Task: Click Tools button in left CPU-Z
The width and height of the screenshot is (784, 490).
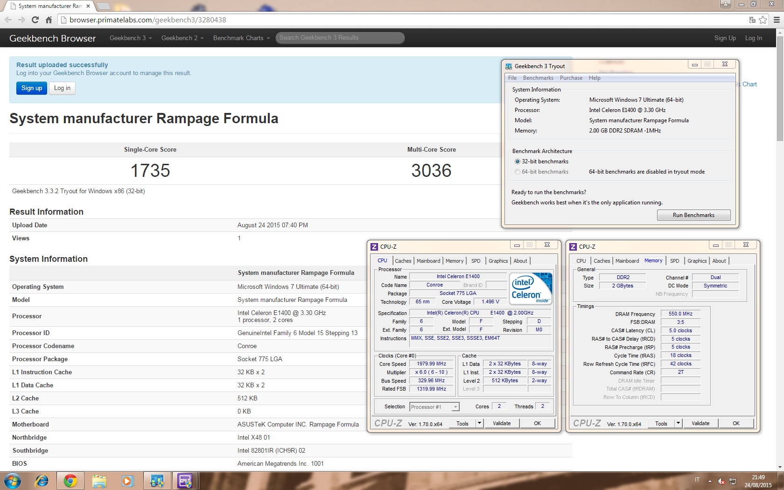Action: point(462,423)
